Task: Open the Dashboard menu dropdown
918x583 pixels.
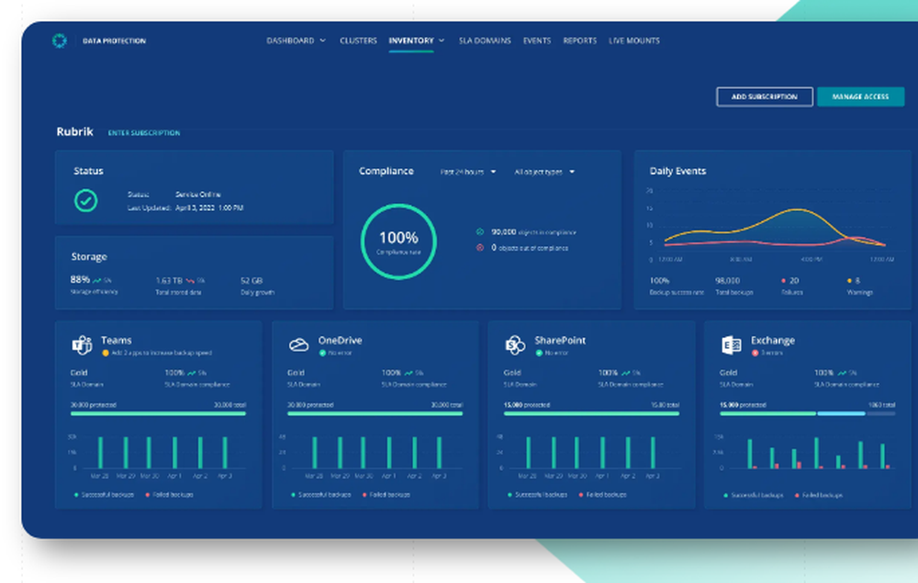Action: pyautogui.click(x=296, y=40)
